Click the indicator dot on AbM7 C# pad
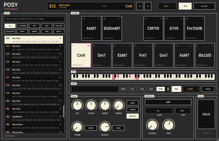 pyautogui.click(x=99, y=19)
